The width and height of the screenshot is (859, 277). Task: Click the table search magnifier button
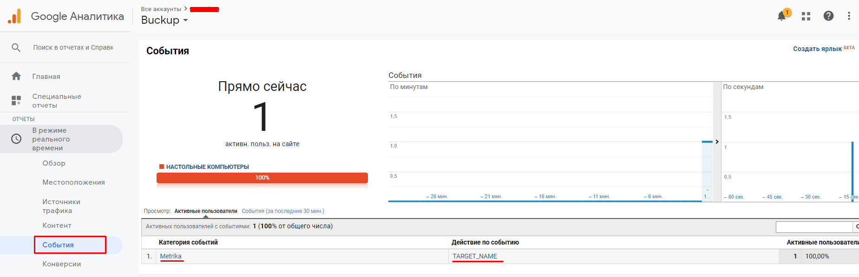coord(856,226)
